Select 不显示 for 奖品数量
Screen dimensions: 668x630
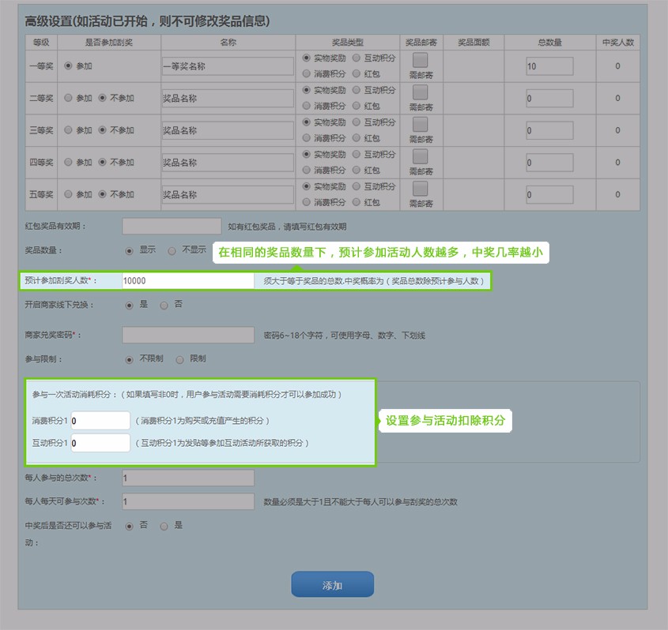pyautogui.click(x=172, y=250)
